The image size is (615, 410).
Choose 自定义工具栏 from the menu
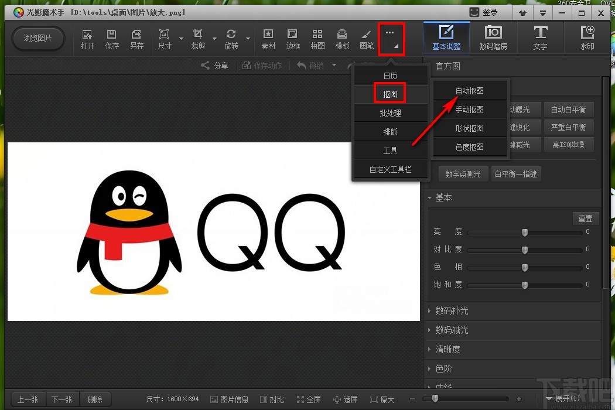pos(390,169)
